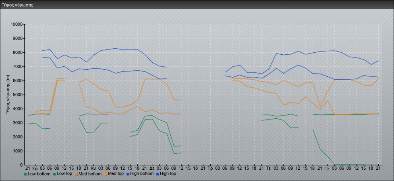The image size is (394, 181).
Task: Click the 4000 y-axis label
Action: pos(18,109)
